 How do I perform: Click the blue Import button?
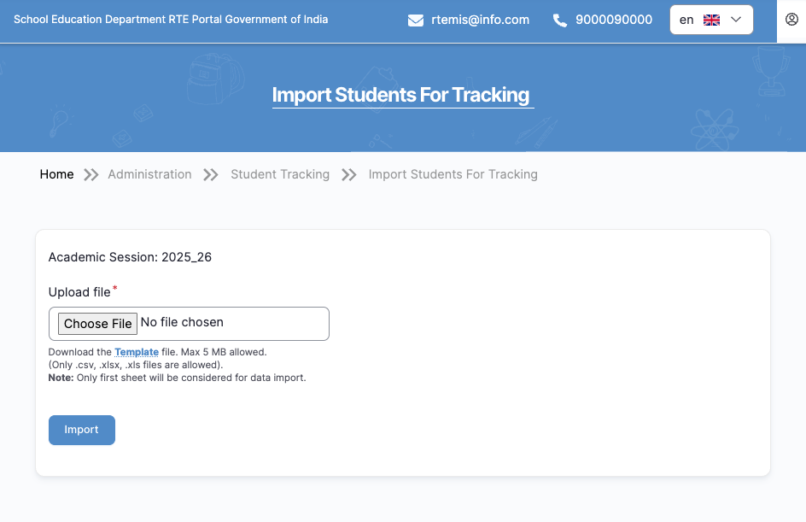82,430
